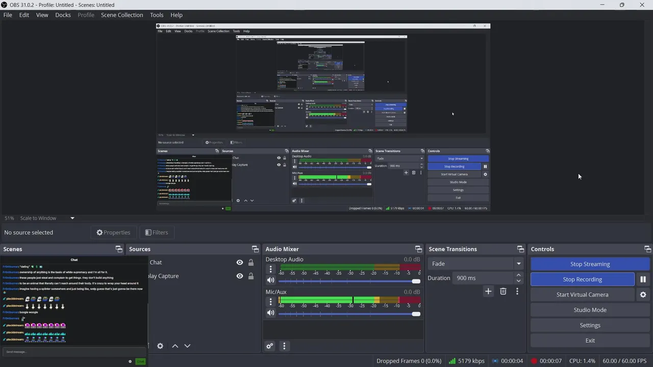Enable Studio Mode
Screen dimensions: 653x367
click(x=590, y=310)
